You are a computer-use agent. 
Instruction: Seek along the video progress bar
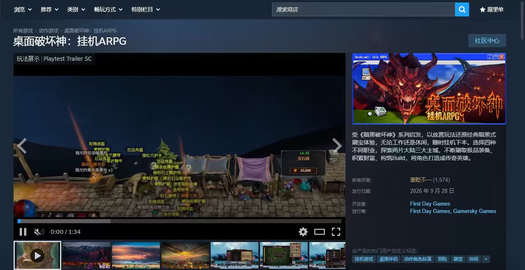point(180,221)
